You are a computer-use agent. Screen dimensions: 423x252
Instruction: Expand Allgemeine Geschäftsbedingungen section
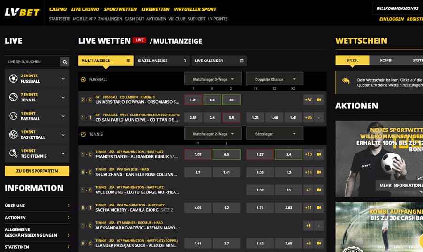pyautogui.click(x=37, y=232)
